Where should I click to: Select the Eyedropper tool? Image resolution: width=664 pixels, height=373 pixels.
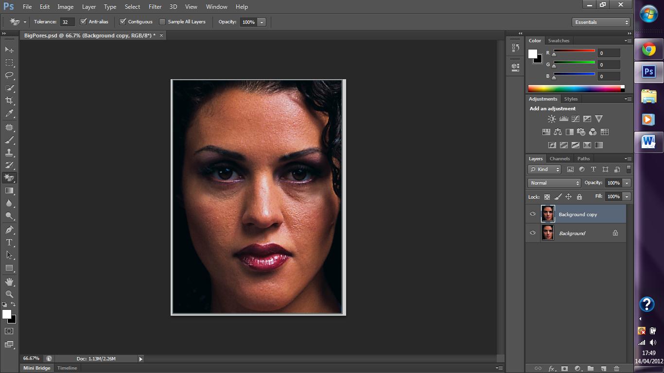click(9, 114)
